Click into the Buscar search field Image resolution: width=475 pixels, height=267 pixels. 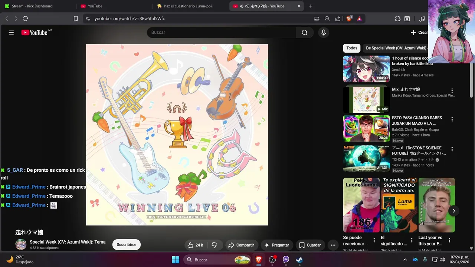(222, 33)
